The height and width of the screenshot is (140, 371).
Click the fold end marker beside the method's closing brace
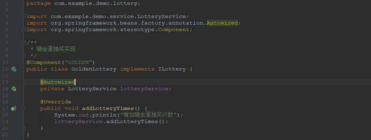point(24,128)
